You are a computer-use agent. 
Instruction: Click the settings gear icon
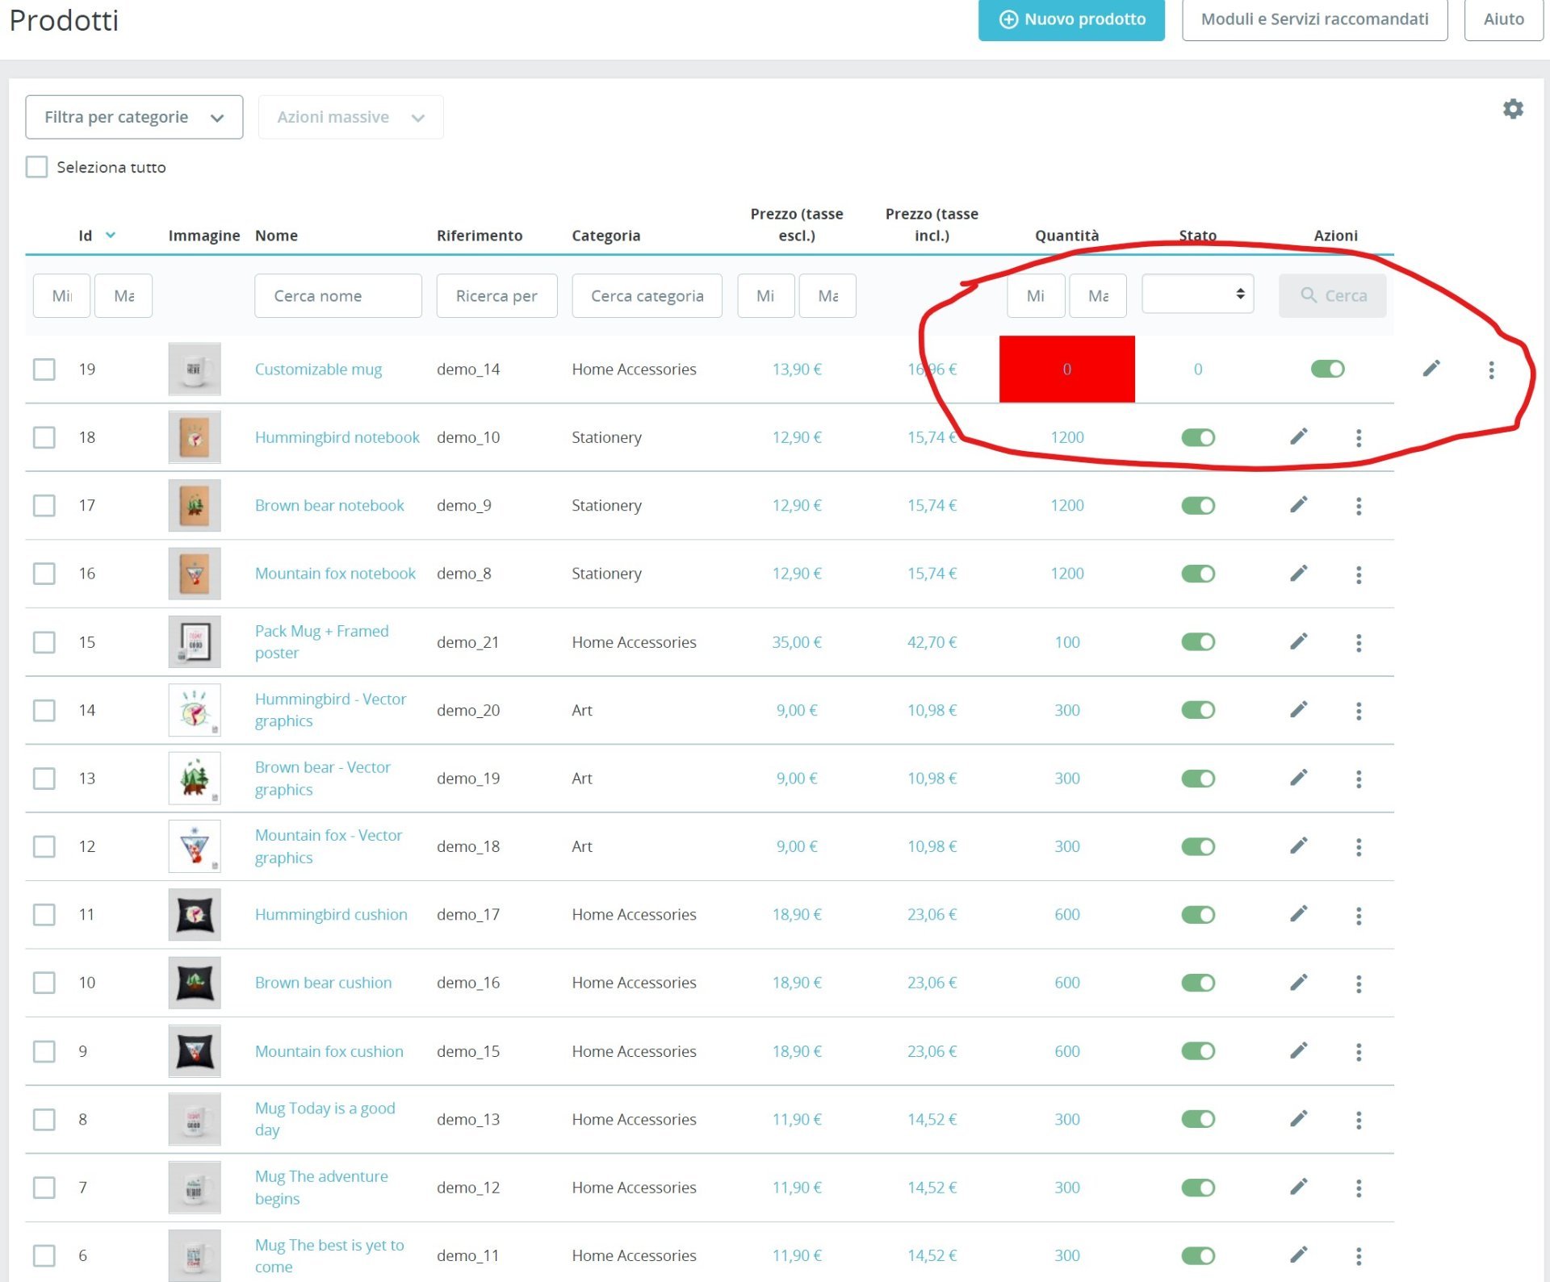pos(1513,109)
